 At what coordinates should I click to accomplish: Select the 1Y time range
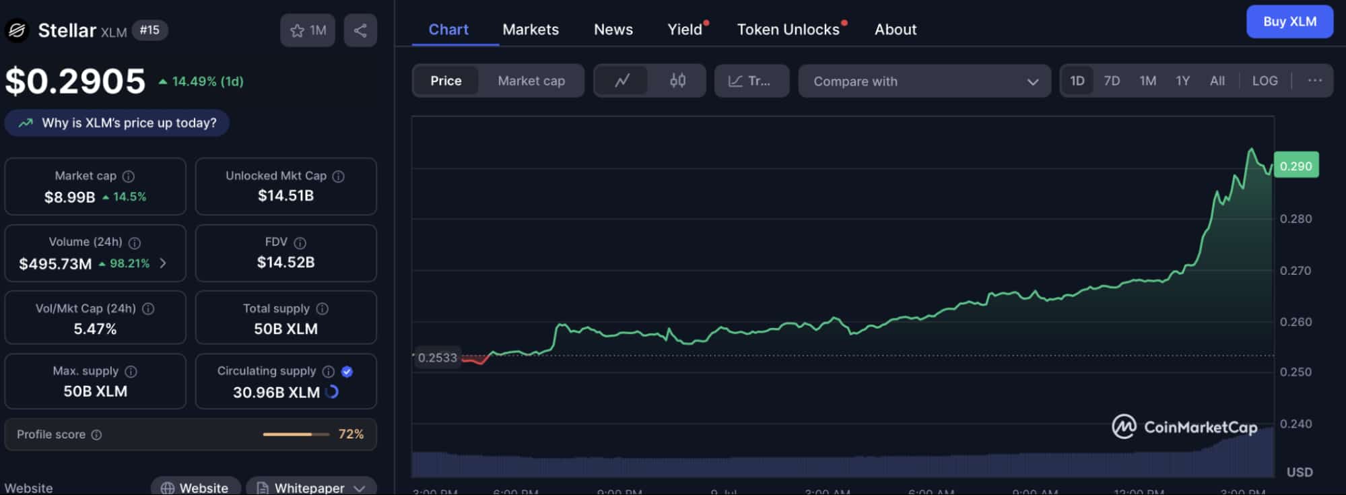(1182, 81)
